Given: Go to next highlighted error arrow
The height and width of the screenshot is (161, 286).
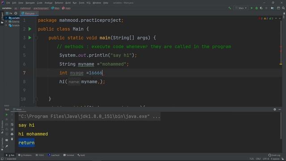Looking at the screenshot, I should [x=280, y=18].
